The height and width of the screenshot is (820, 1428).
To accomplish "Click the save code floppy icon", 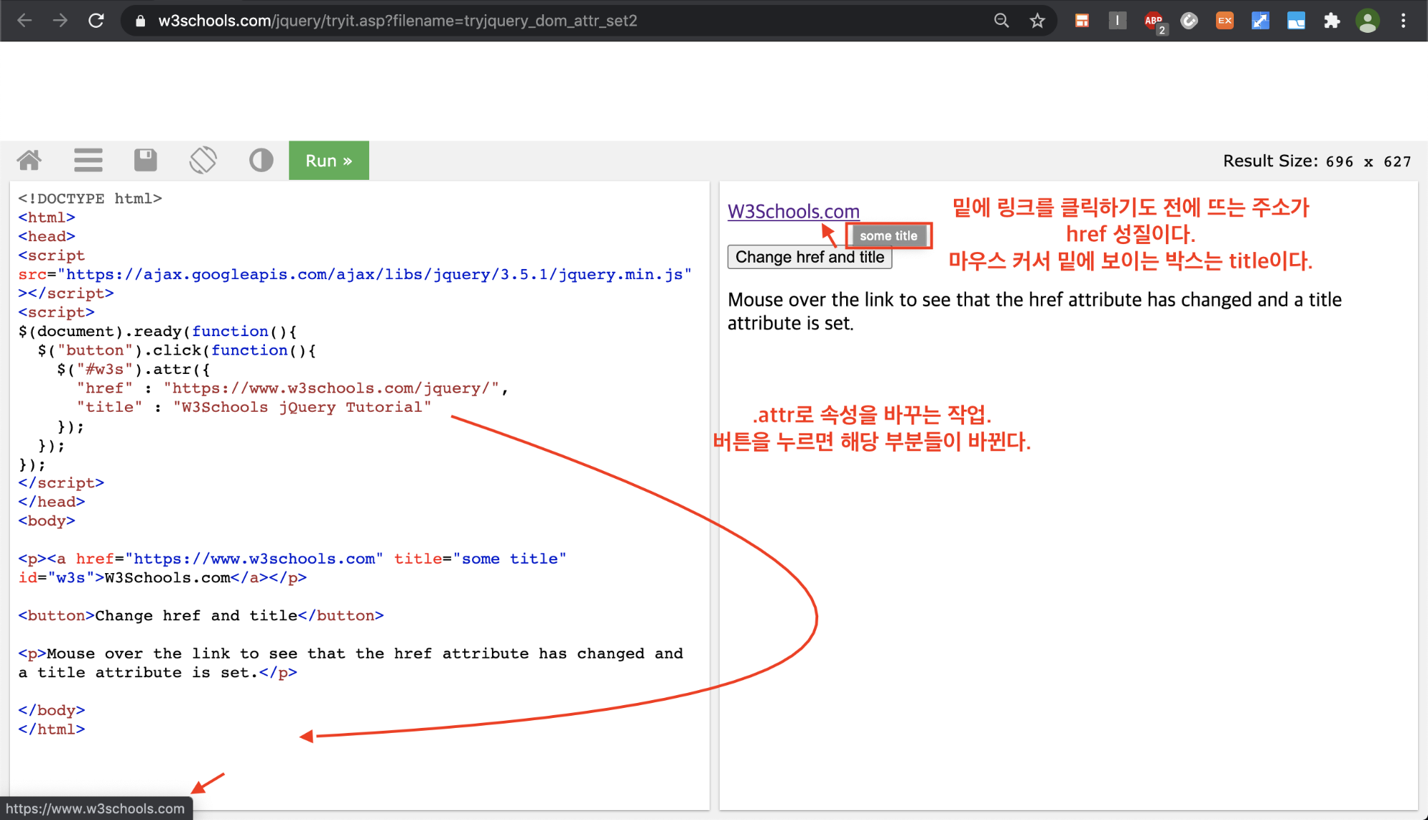I will click(146, 160).
